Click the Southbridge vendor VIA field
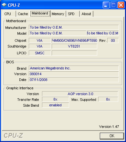Viewport: 126px width, 142px height. [x=40, y=46]
